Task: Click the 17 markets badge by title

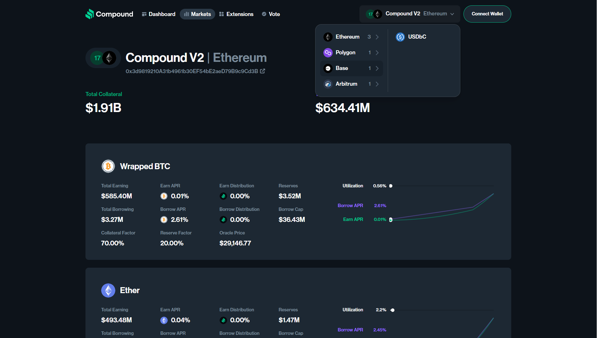Action: pos(97,58)
